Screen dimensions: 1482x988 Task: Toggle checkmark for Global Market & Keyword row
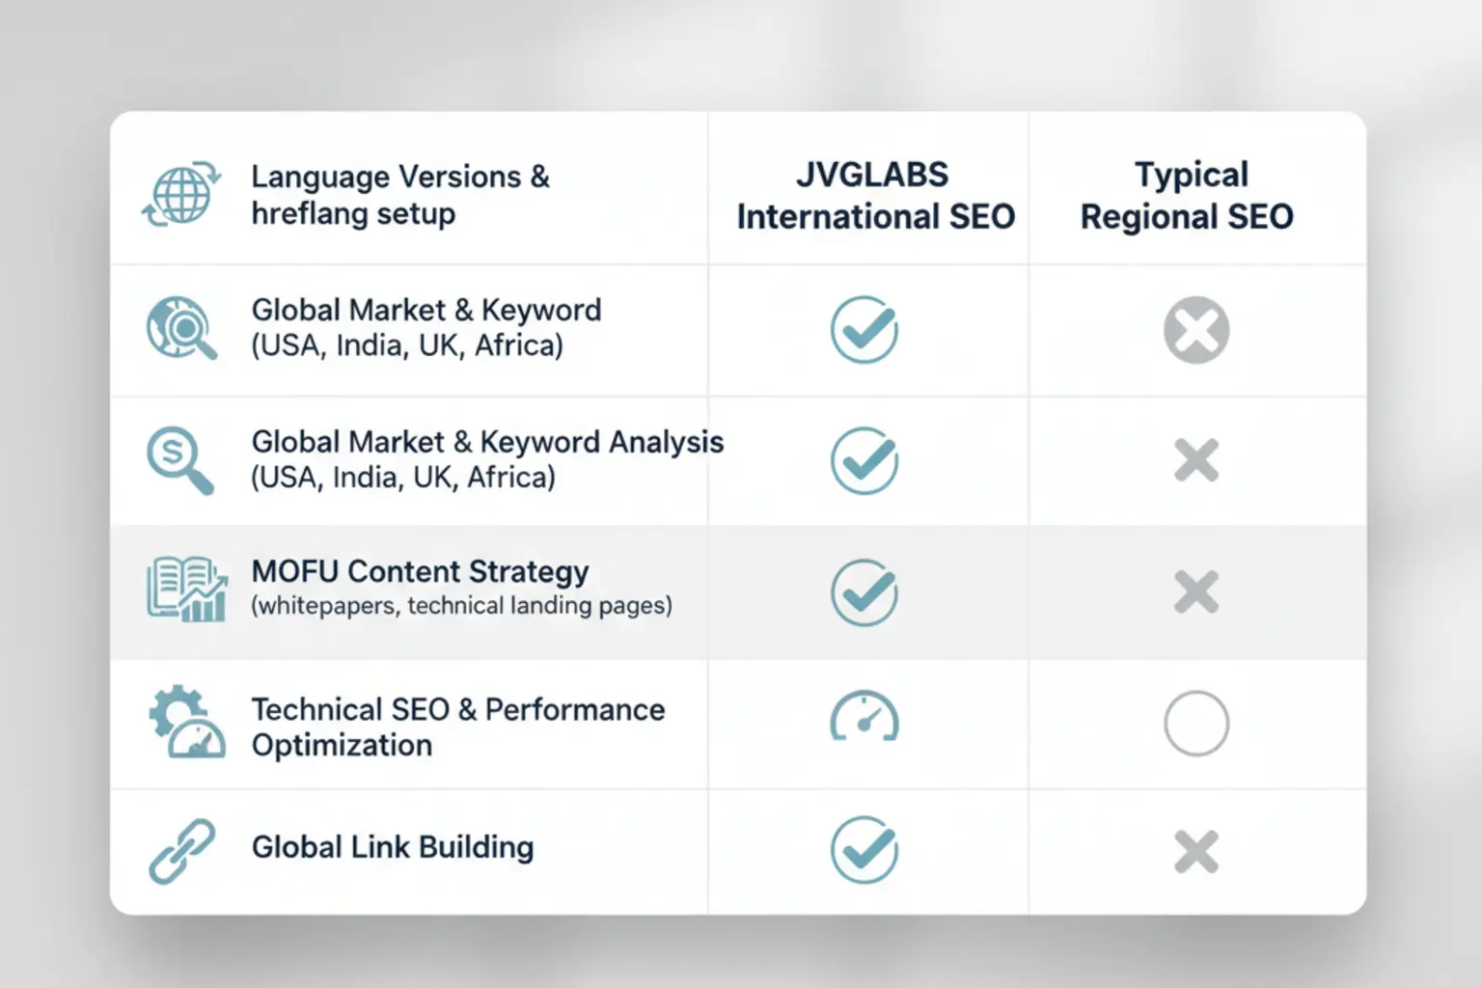(864, 329)
